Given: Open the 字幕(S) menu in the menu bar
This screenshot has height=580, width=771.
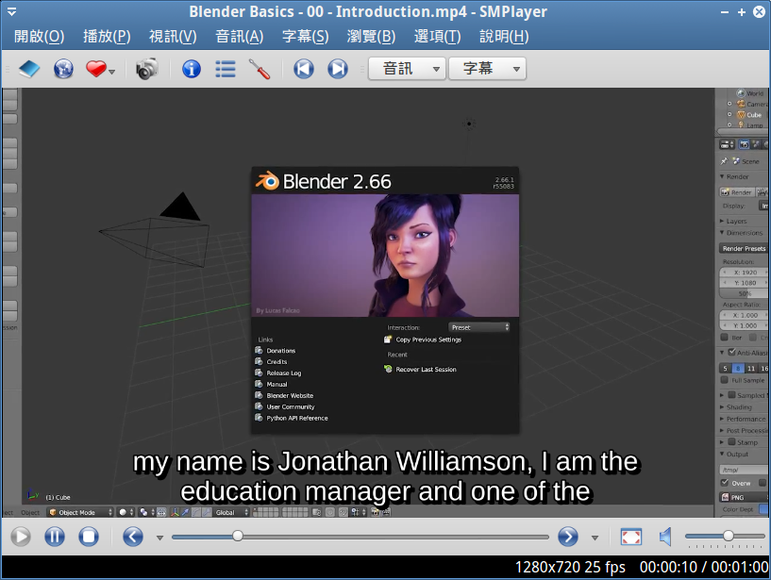Looking at the screenshot, I should click(x=306, y=37).
